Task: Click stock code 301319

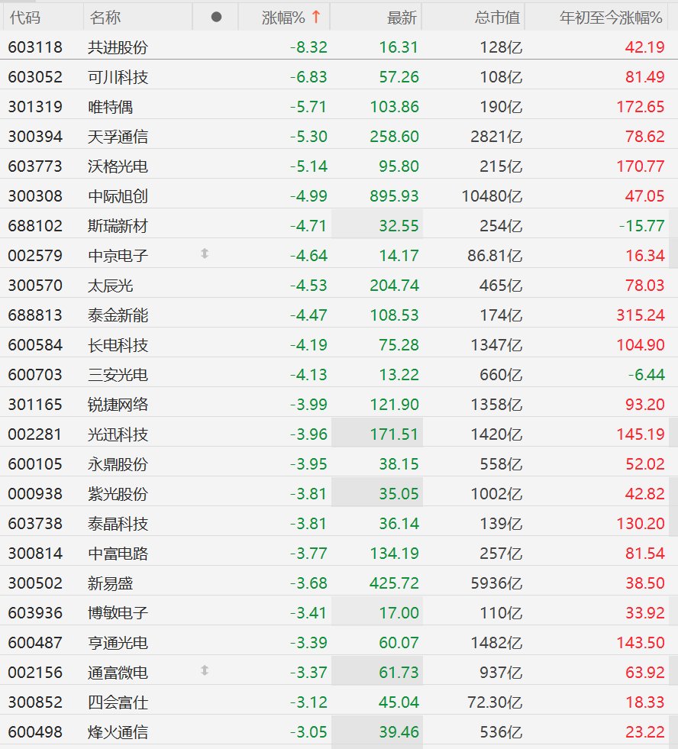Action: 35,107
